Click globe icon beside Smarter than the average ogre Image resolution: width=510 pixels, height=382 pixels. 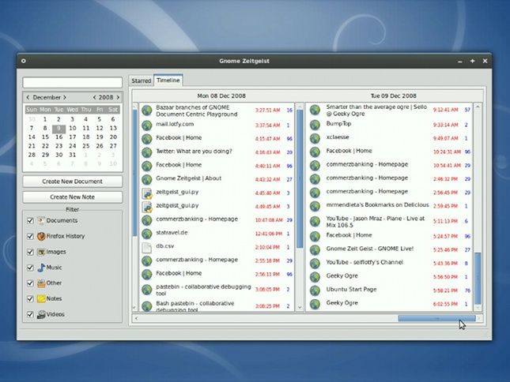[x=315, y=110]
